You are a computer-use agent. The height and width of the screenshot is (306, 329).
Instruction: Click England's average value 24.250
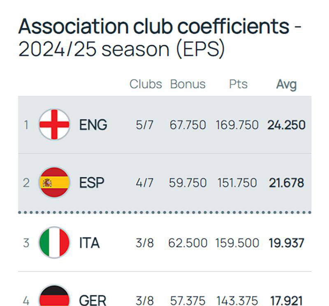tap(286, 125)
